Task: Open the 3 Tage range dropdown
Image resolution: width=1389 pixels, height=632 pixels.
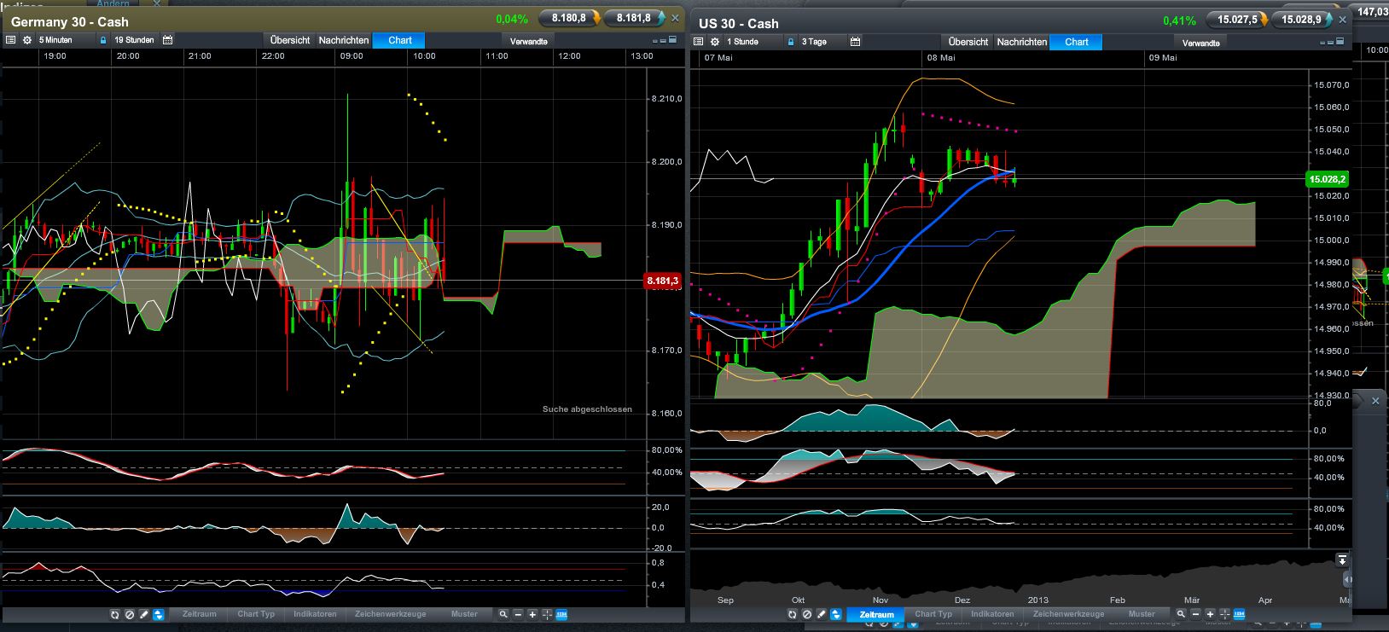Action: click(x=822, y=42)
